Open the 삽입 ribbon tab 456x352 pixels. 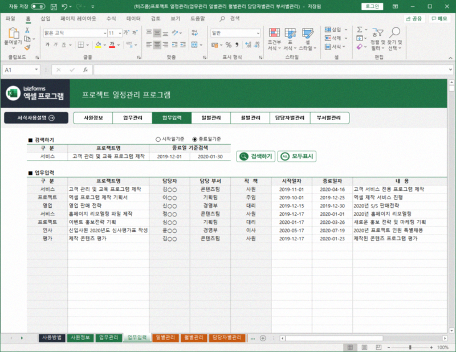[x=46, y=19]
